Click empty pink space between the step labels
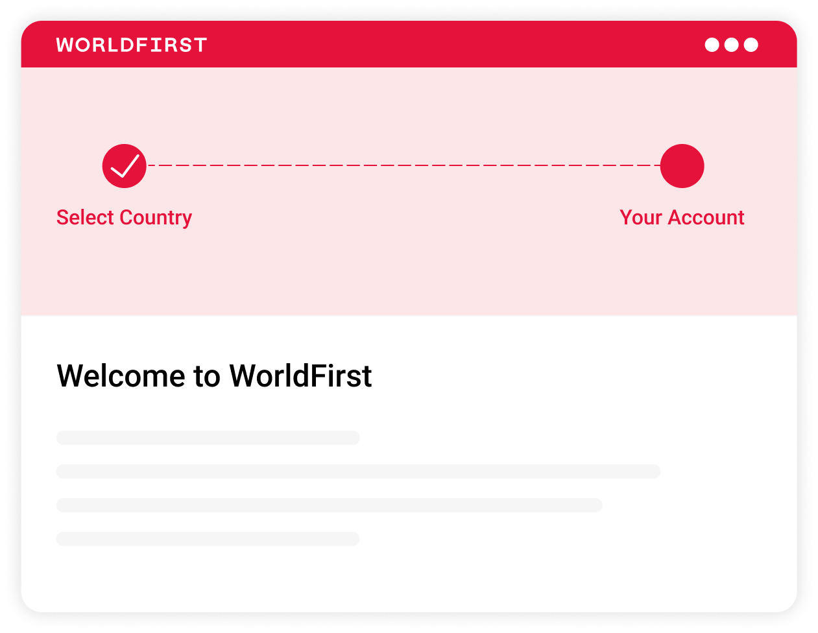Image resolution: width=818 pixels, height=633 pixels. 402,218
